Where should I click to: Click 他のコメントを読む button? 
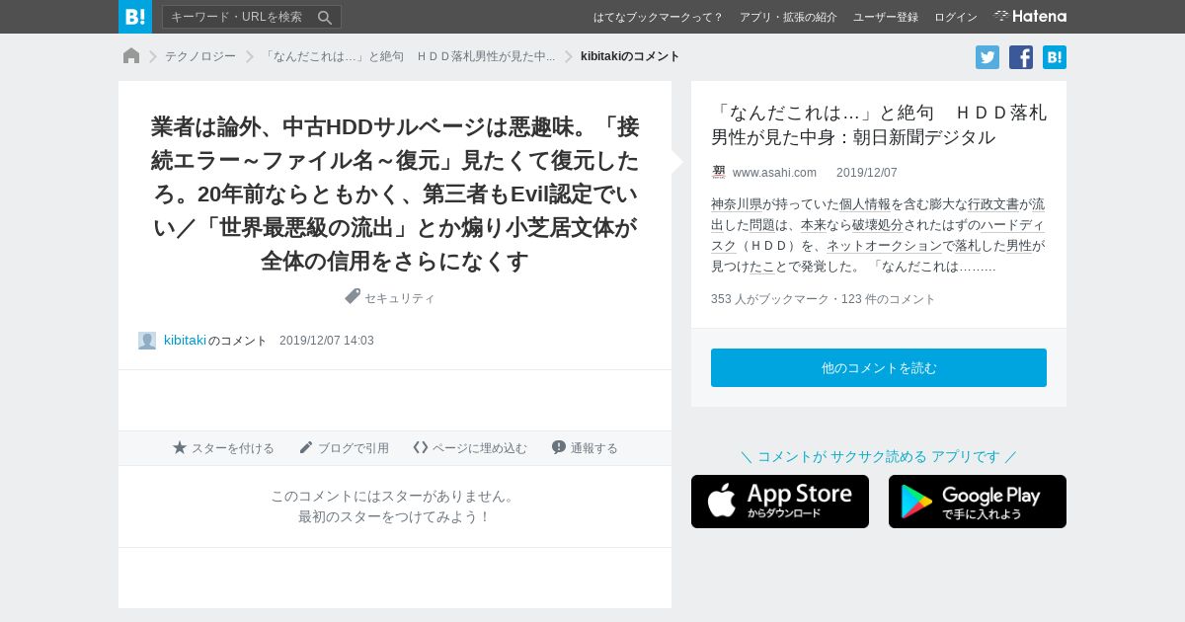pos(879,367)
